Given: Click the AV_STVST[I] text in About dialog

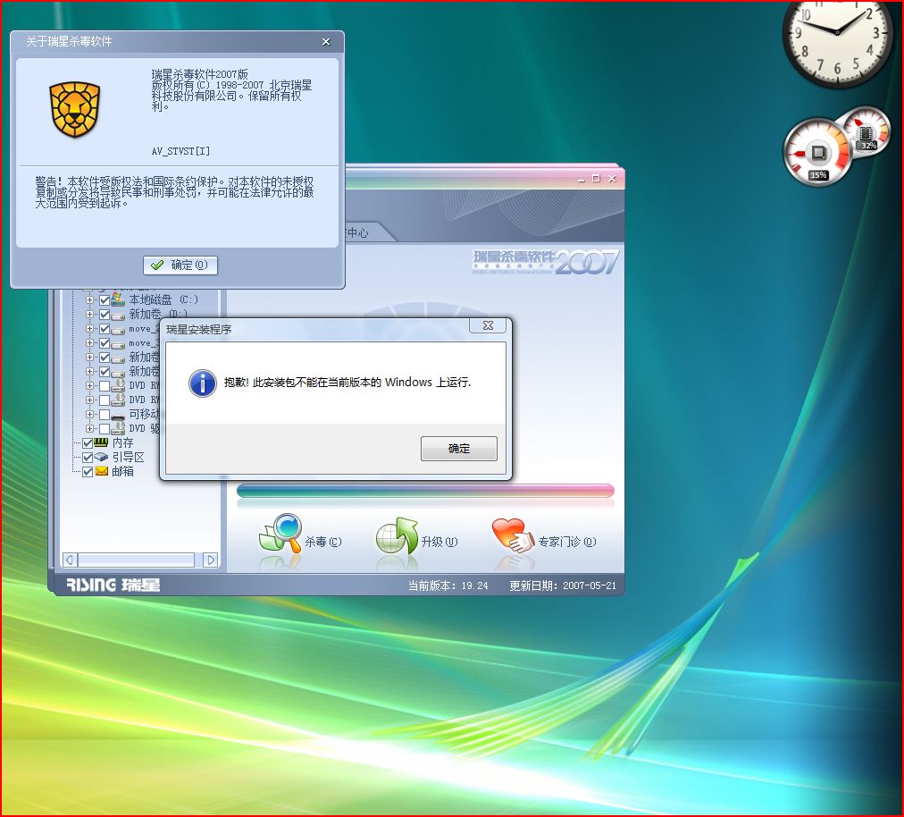Looking at the screenshot, I should click(x=180, y=151).
